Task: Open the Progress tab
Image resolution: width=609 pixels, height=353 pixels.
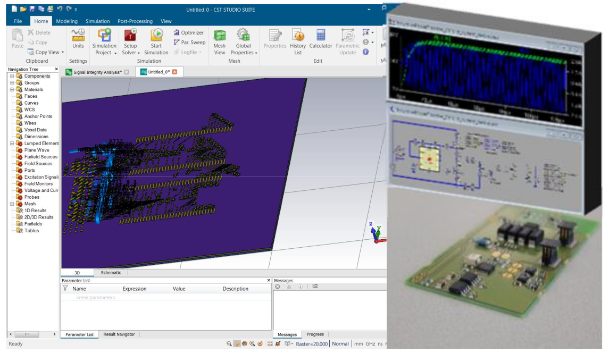Action: click(315, 334)
